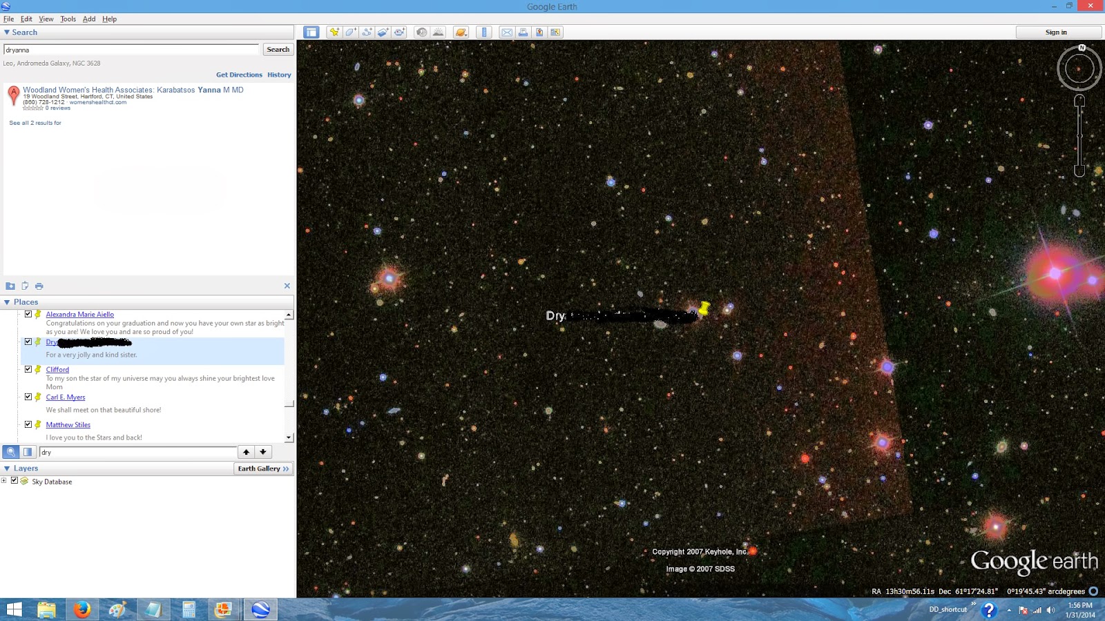Open the Earth Gallery button
The image size is (1105, 621).
[x=263, y=469]
